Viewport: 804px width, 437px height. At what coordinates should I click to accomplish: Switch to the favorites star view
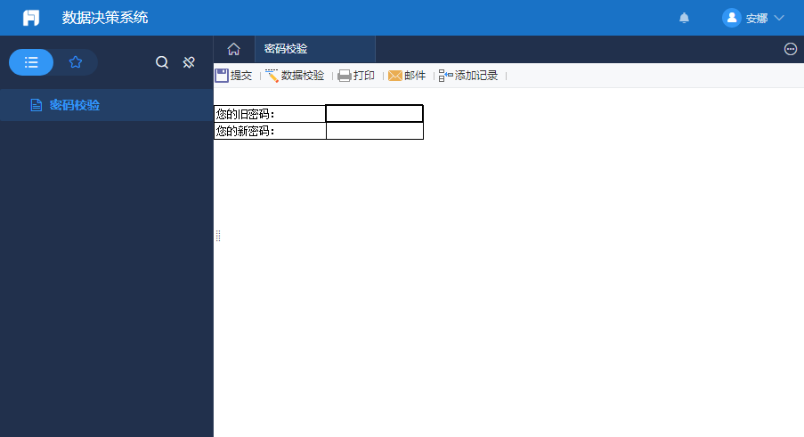click(x=76, y=62)
